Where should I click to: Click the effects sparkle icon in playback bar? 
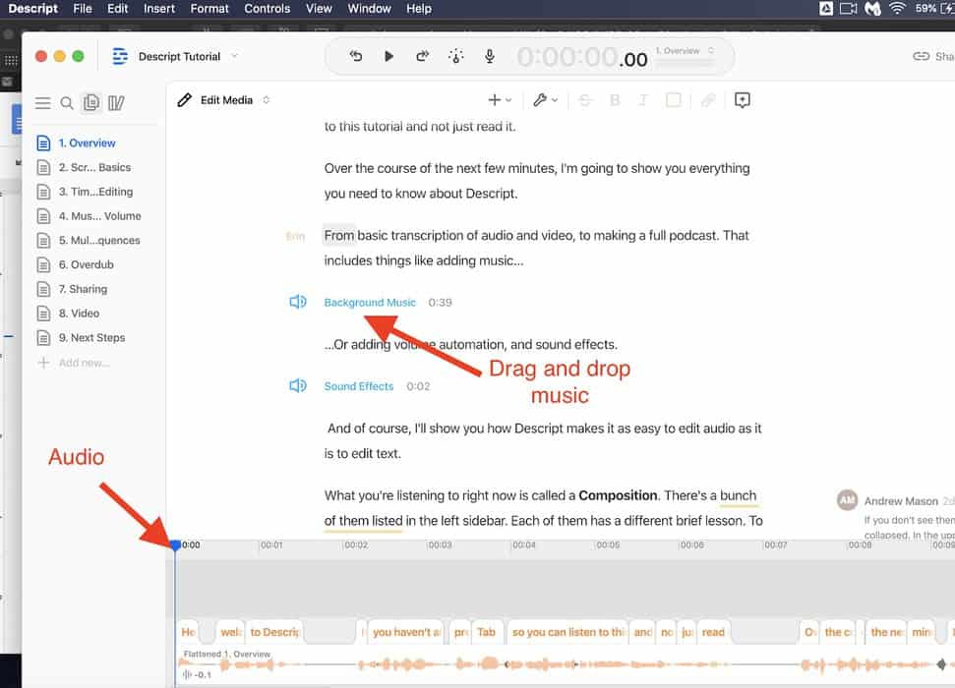455,57
